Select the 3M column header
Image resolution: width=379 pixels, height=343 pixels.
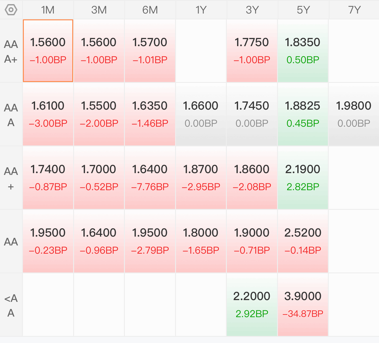(99, 10)
